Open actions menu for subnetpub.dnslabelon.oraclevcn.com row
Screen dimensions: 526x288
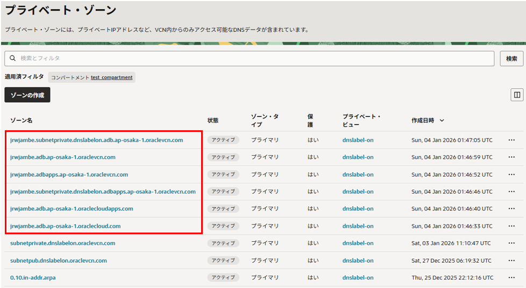pos(511,261)
